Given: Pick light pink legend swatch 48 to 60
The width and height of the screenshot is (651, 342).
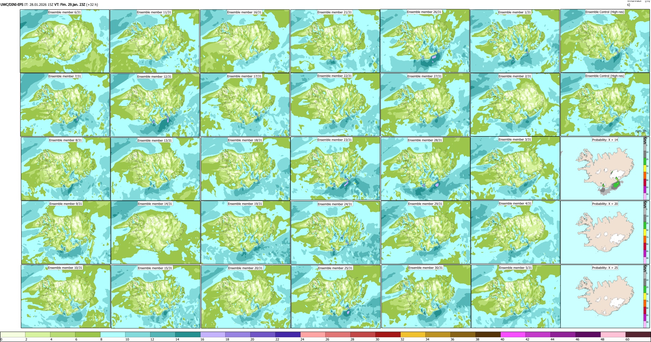Looking at the screenshot, I should pos(613,334).
